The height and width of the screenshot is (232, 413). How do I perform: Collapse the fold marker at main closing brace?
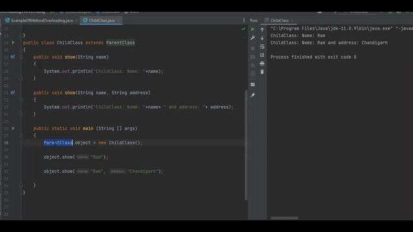coord(21,186)
